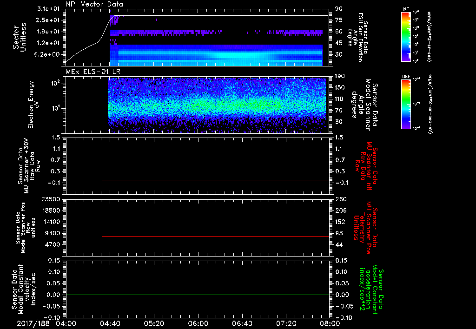476x329 pixels.
Task: Click the red 'MU Scanner Pos Telemetry' label
Action: [x=365, y=228]
